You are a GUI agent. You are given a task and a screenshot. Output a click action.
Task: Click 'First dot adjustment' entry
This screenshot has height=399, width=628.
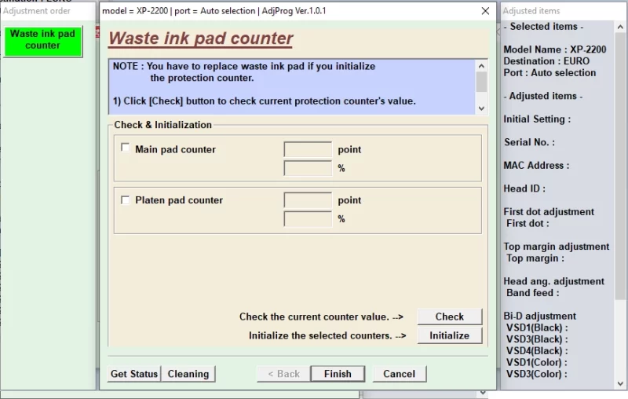(x=549, y=212)
